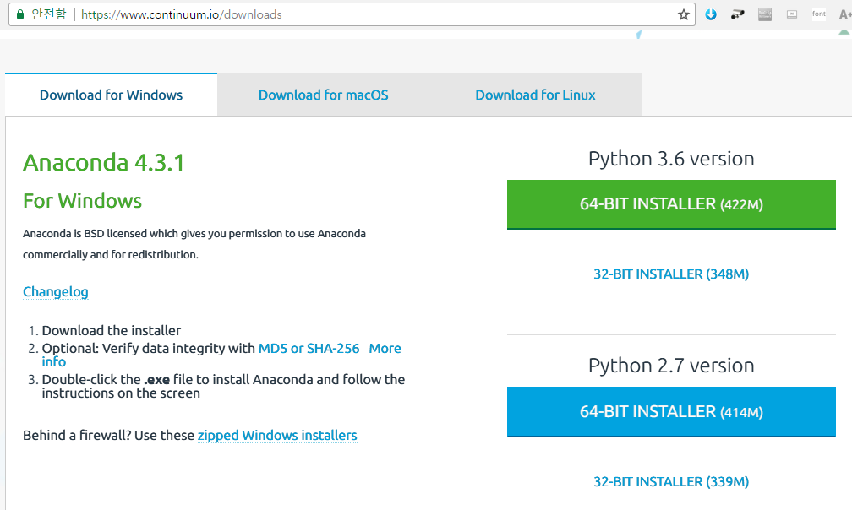Click the 'For Windows' subheading
This screenshot has width=852, height=510.
[82, 201]
